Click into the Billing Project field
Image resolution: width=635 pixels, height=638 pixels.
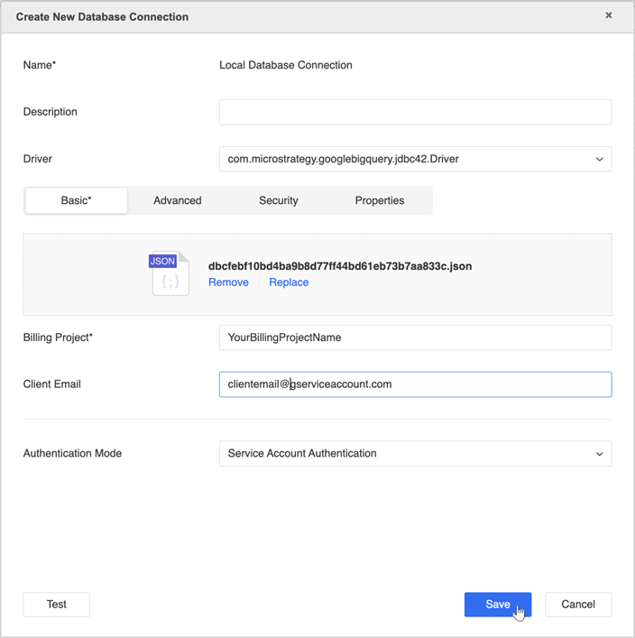[415, 337]
